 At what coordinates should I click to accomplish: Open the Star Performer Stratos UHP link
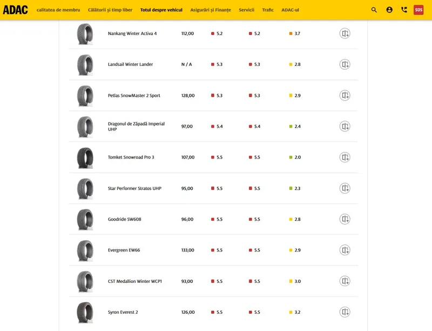point(134,188)
